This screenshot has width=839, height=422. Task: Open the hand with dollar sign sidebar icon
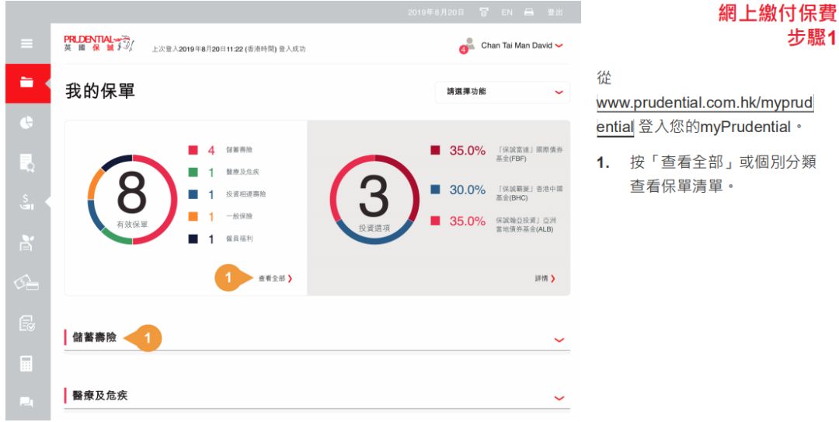point(26,202)
